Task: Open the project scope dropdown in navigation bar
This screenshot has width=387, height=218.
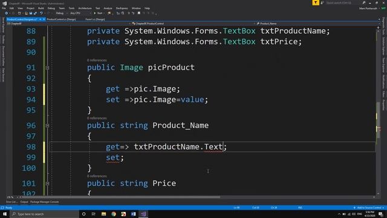Action: (x=68, y=24)
